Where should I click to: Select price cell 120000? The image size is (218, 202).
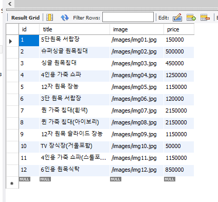tap(179, 99)
